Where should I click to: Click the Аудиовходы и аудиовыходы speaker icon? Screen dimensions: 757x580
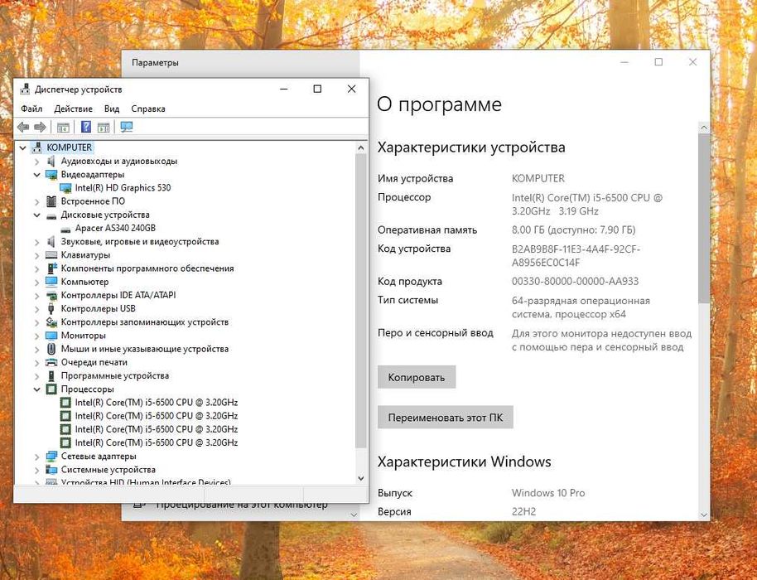tap(51, 161)
